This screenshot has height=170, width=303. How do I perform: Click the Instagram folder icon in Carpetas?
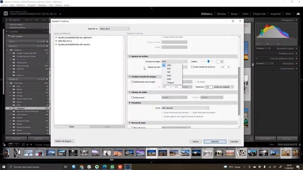point(14,108)
